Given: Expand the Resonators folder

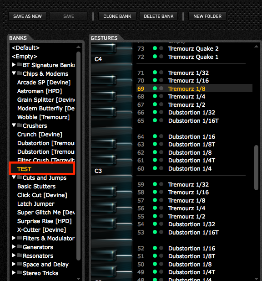Looking at the screenshot, I should point(14,255).
